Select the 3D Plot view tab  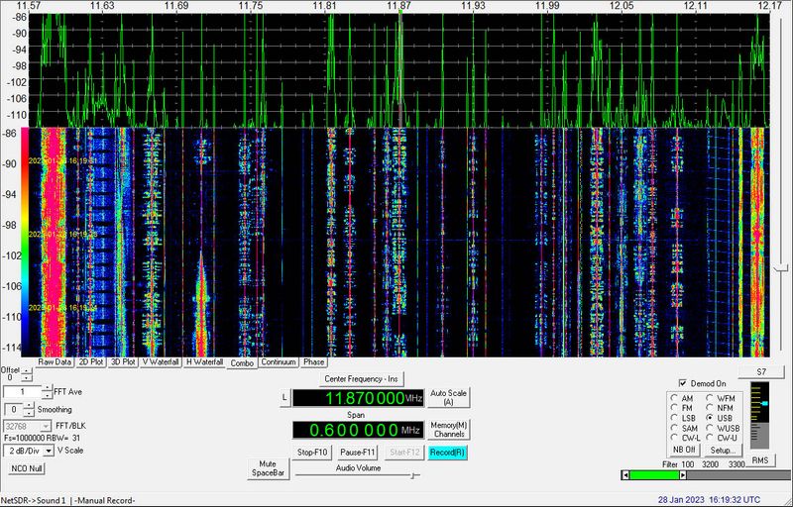123,362
